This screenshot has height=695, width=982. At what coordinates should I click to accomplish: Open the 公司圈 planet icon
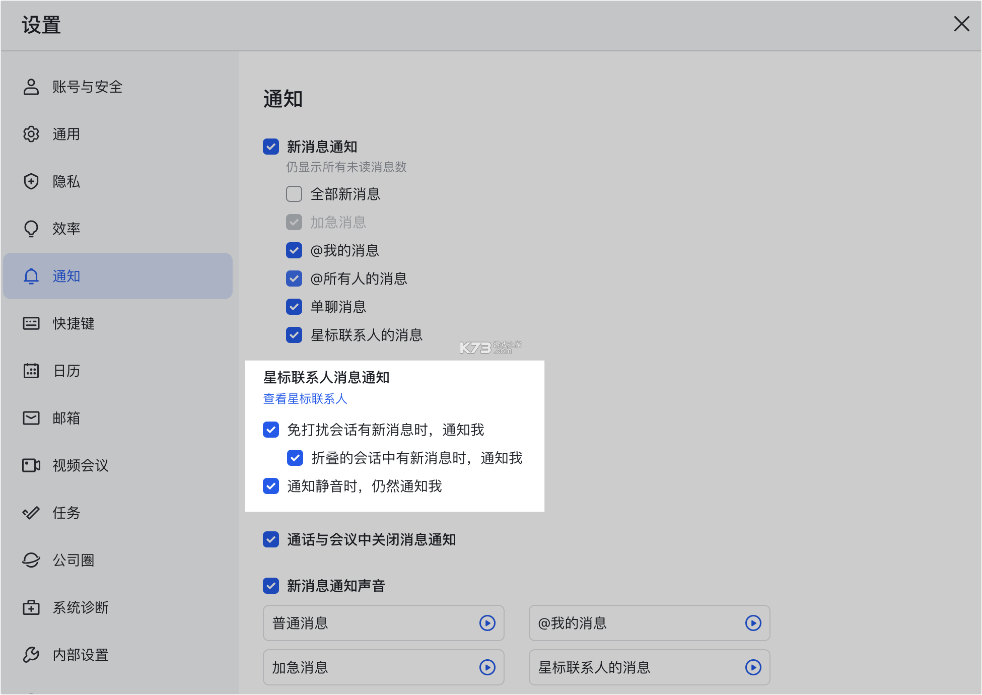tap(31, 560)
